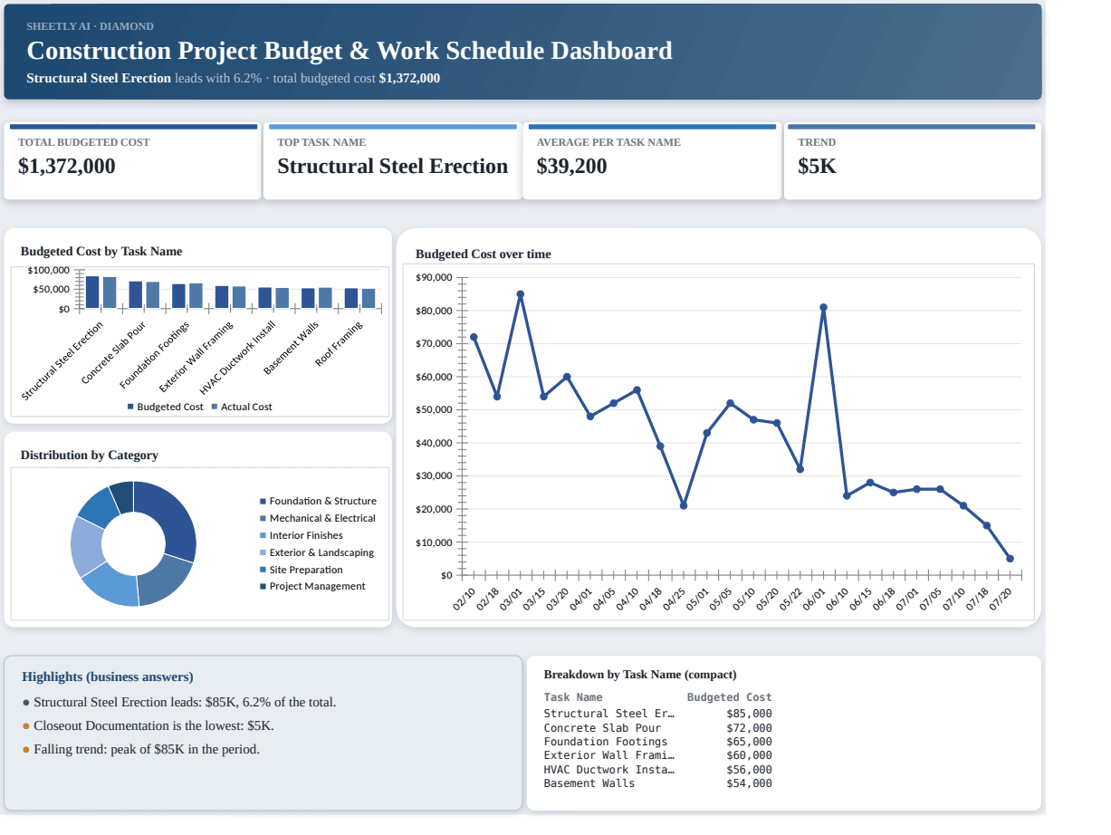The height and width of the screenshot is (835, 1111).
Task: Click the '$60,000' value for Exterior Wall Framing
Action: (x=750, y=755)
